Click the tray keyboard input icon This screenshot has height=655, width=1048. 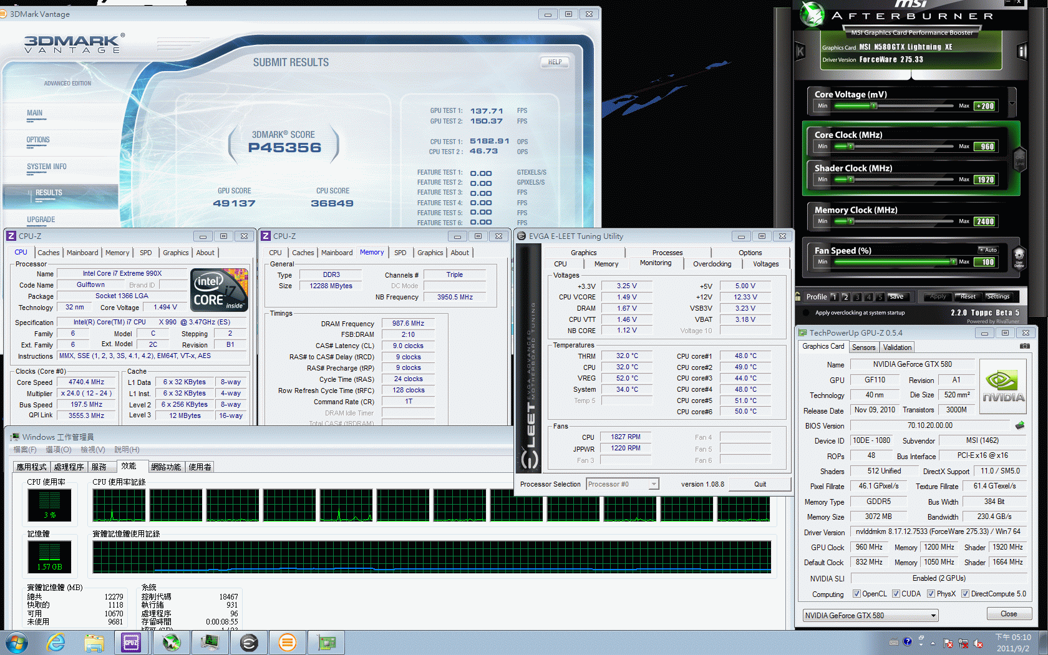(x=894, y=642)
